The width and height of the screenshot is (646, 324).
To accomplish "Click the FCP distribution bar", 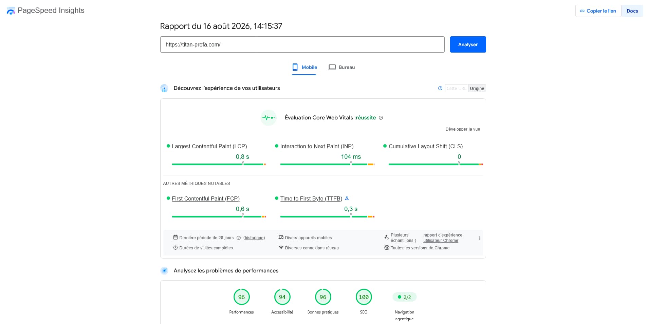I will (219, 216).
